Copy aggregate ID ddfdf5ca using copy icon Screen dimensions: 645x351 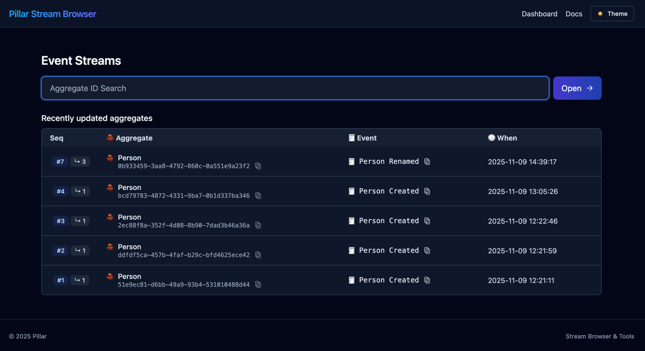coord(258,255)
